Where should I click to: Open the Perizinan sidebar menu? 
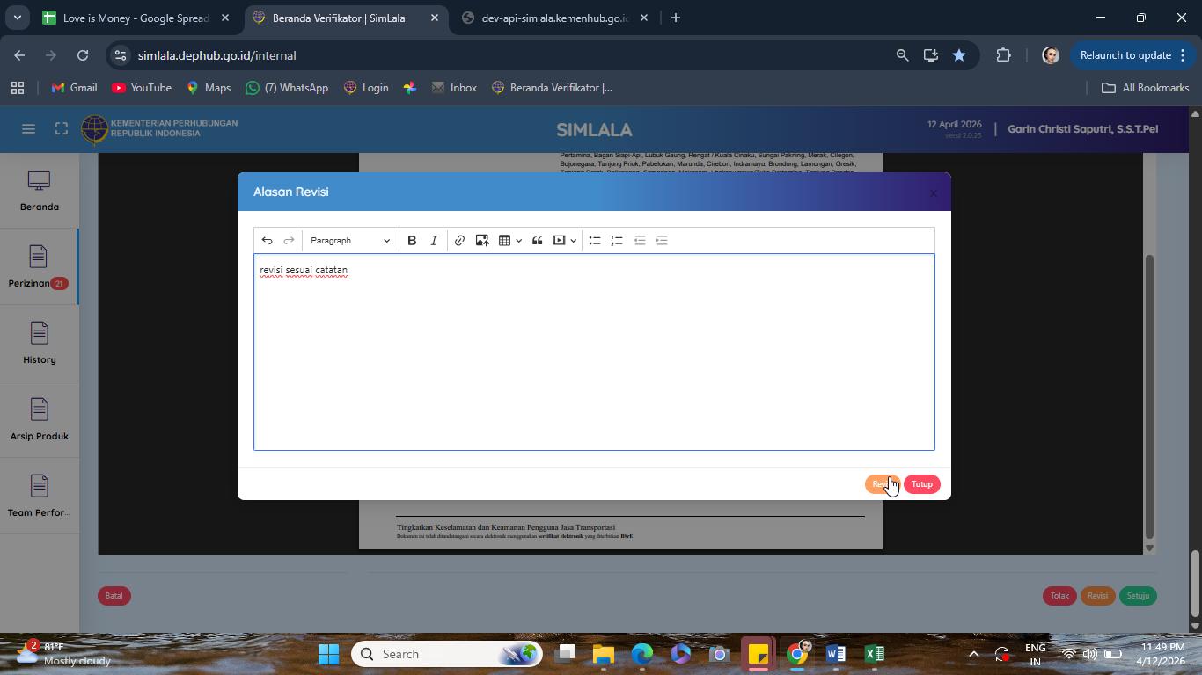39,267
